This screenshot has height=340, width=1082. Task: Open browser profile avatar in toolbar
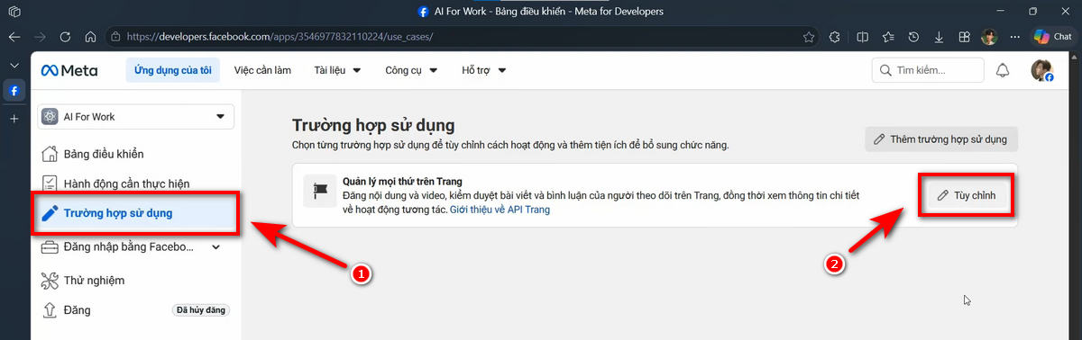[x=990, y=37]
